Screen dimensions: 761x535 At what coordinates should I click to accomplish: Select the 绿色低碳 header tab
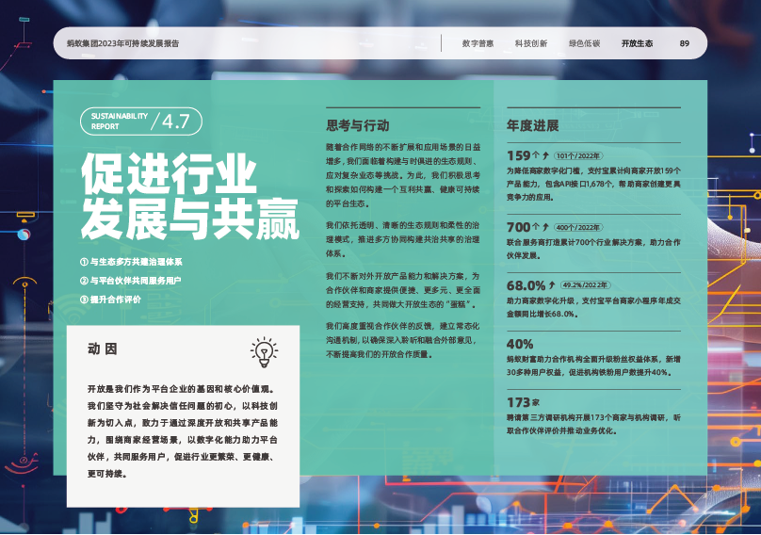(584, 43)
